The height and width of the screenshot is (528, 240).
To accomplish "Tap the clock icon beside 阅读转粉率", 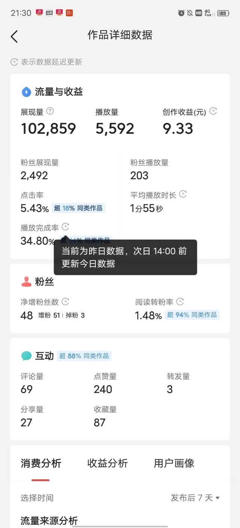I will (x=180, y=301).
